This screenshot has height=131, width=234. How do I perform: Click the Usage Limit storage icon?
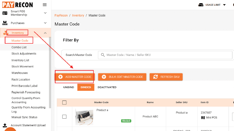[201, 5]
